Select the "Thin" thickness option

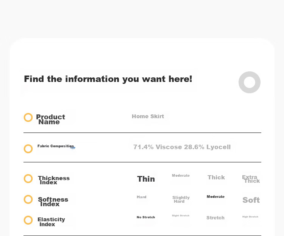click(x=146, y=179)
